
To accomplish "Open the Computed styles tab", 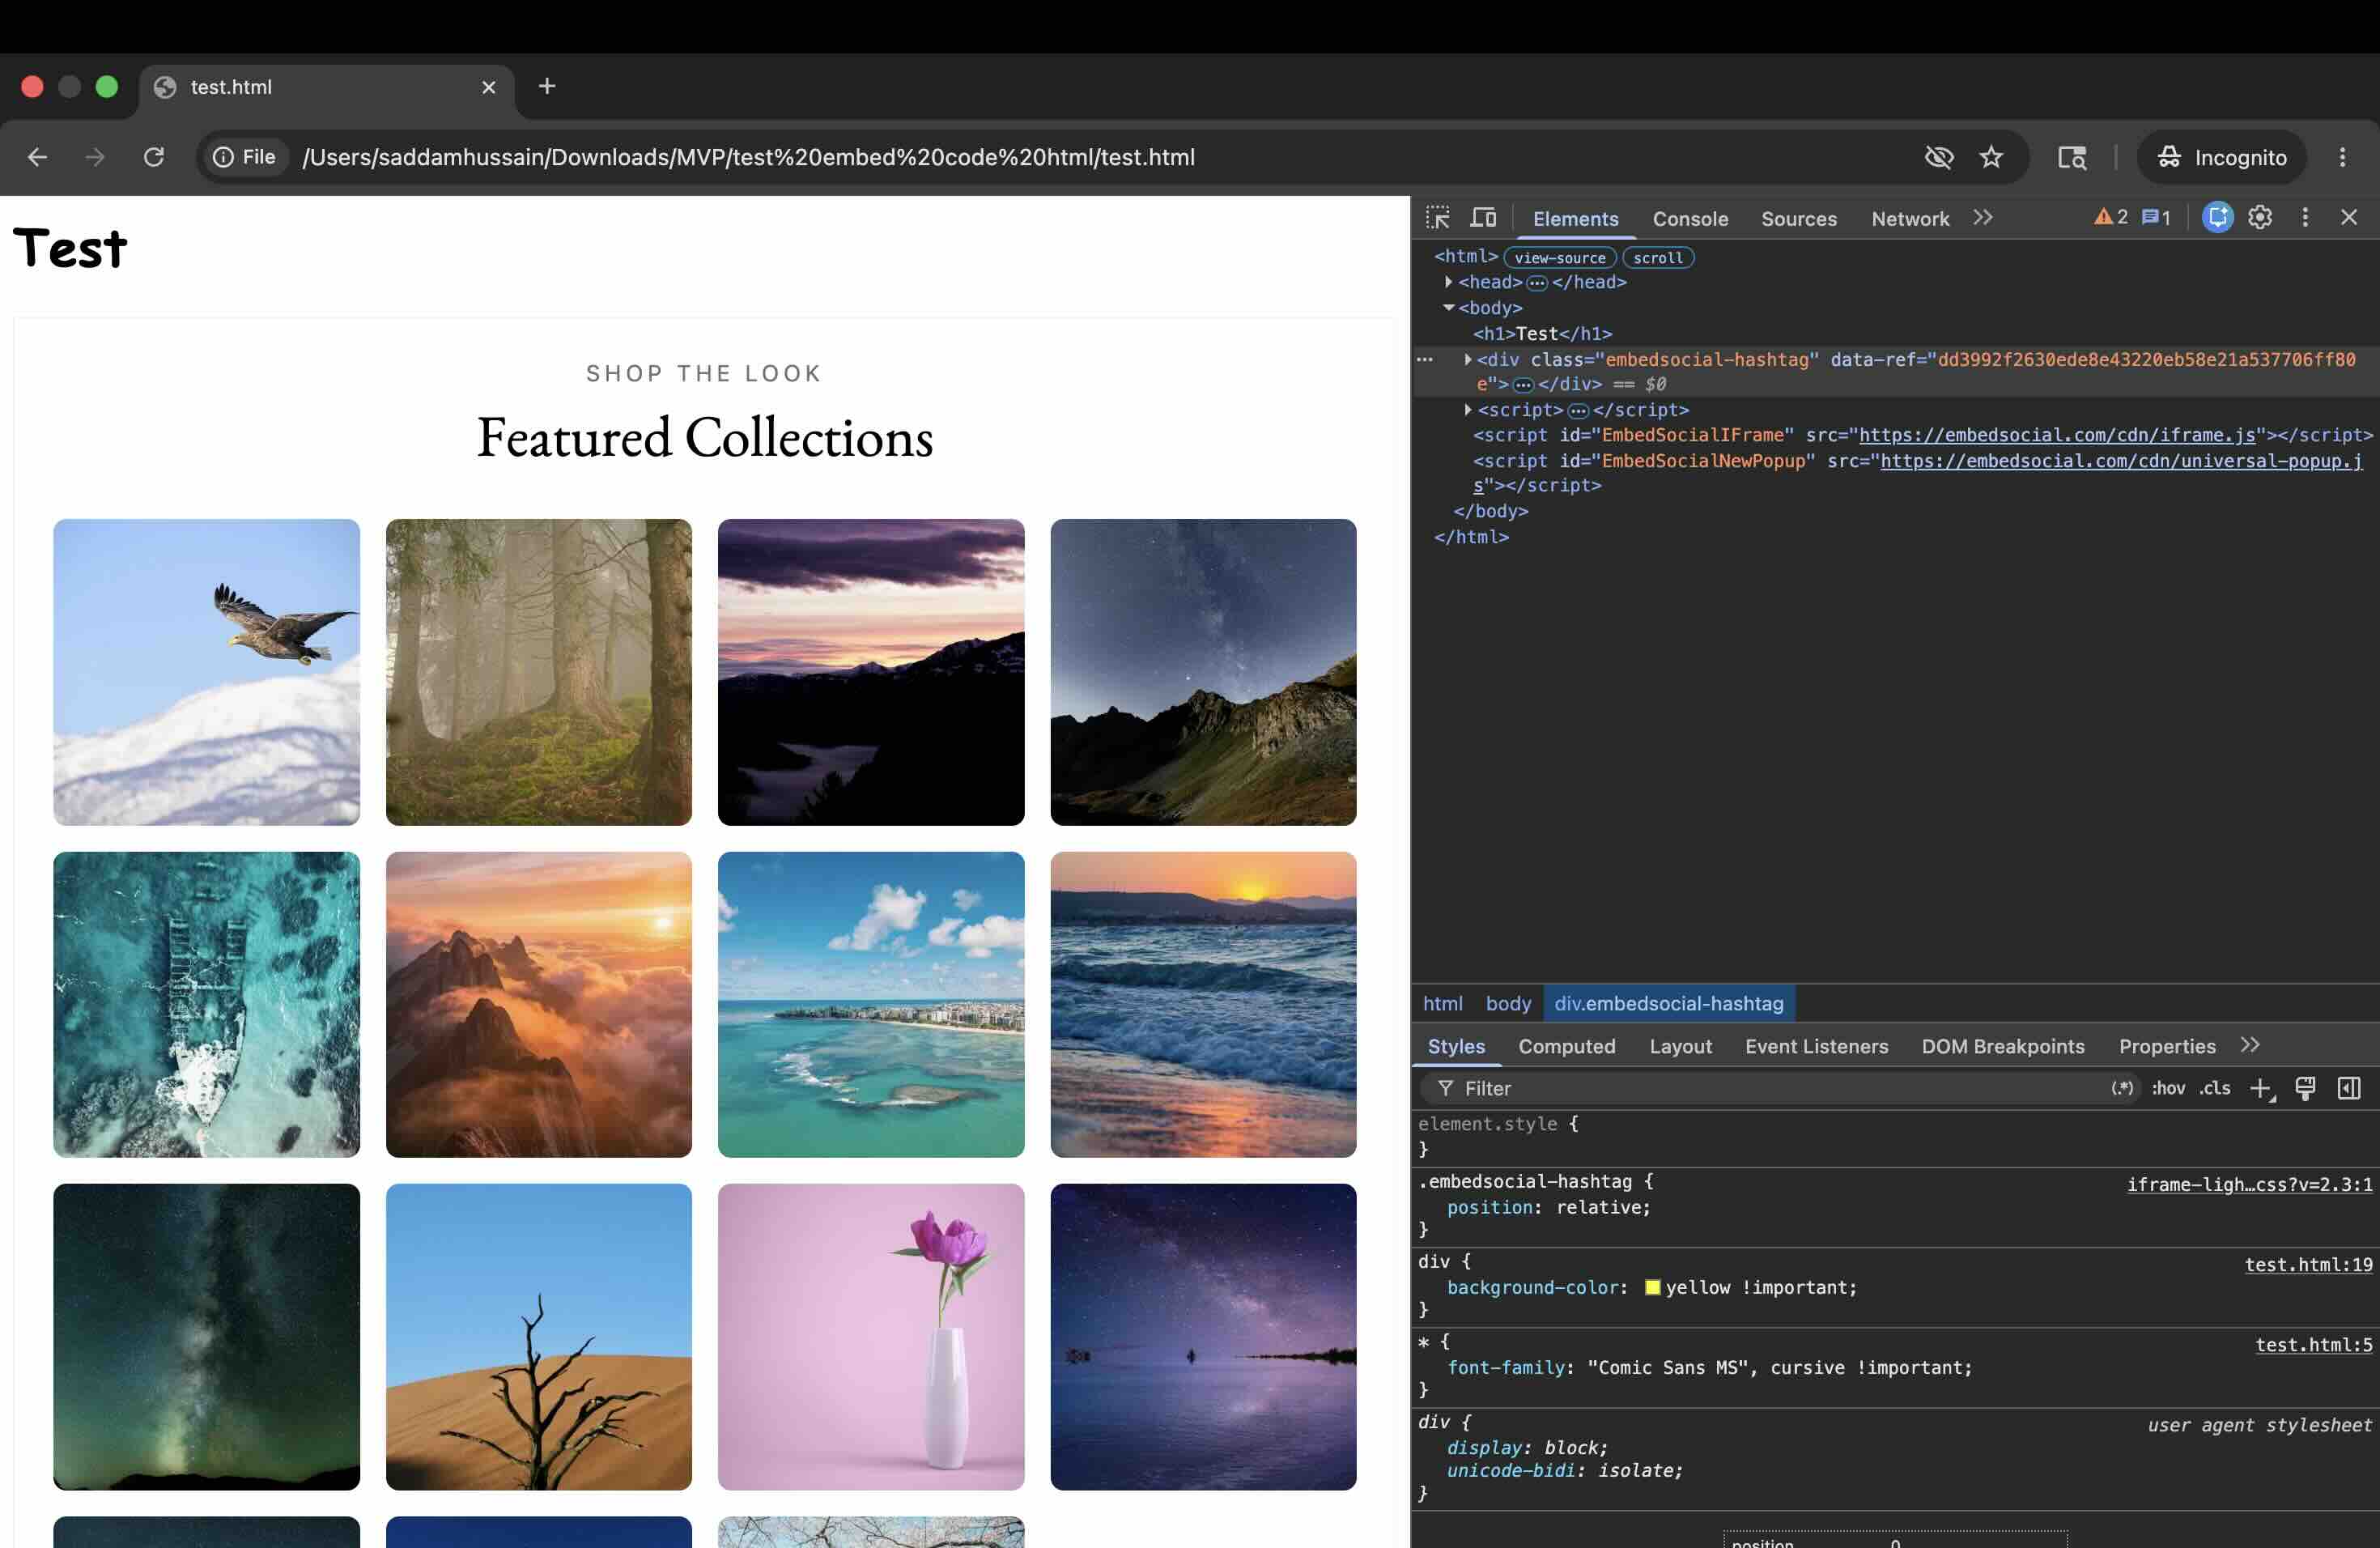I will [x=1566, y=1046].
